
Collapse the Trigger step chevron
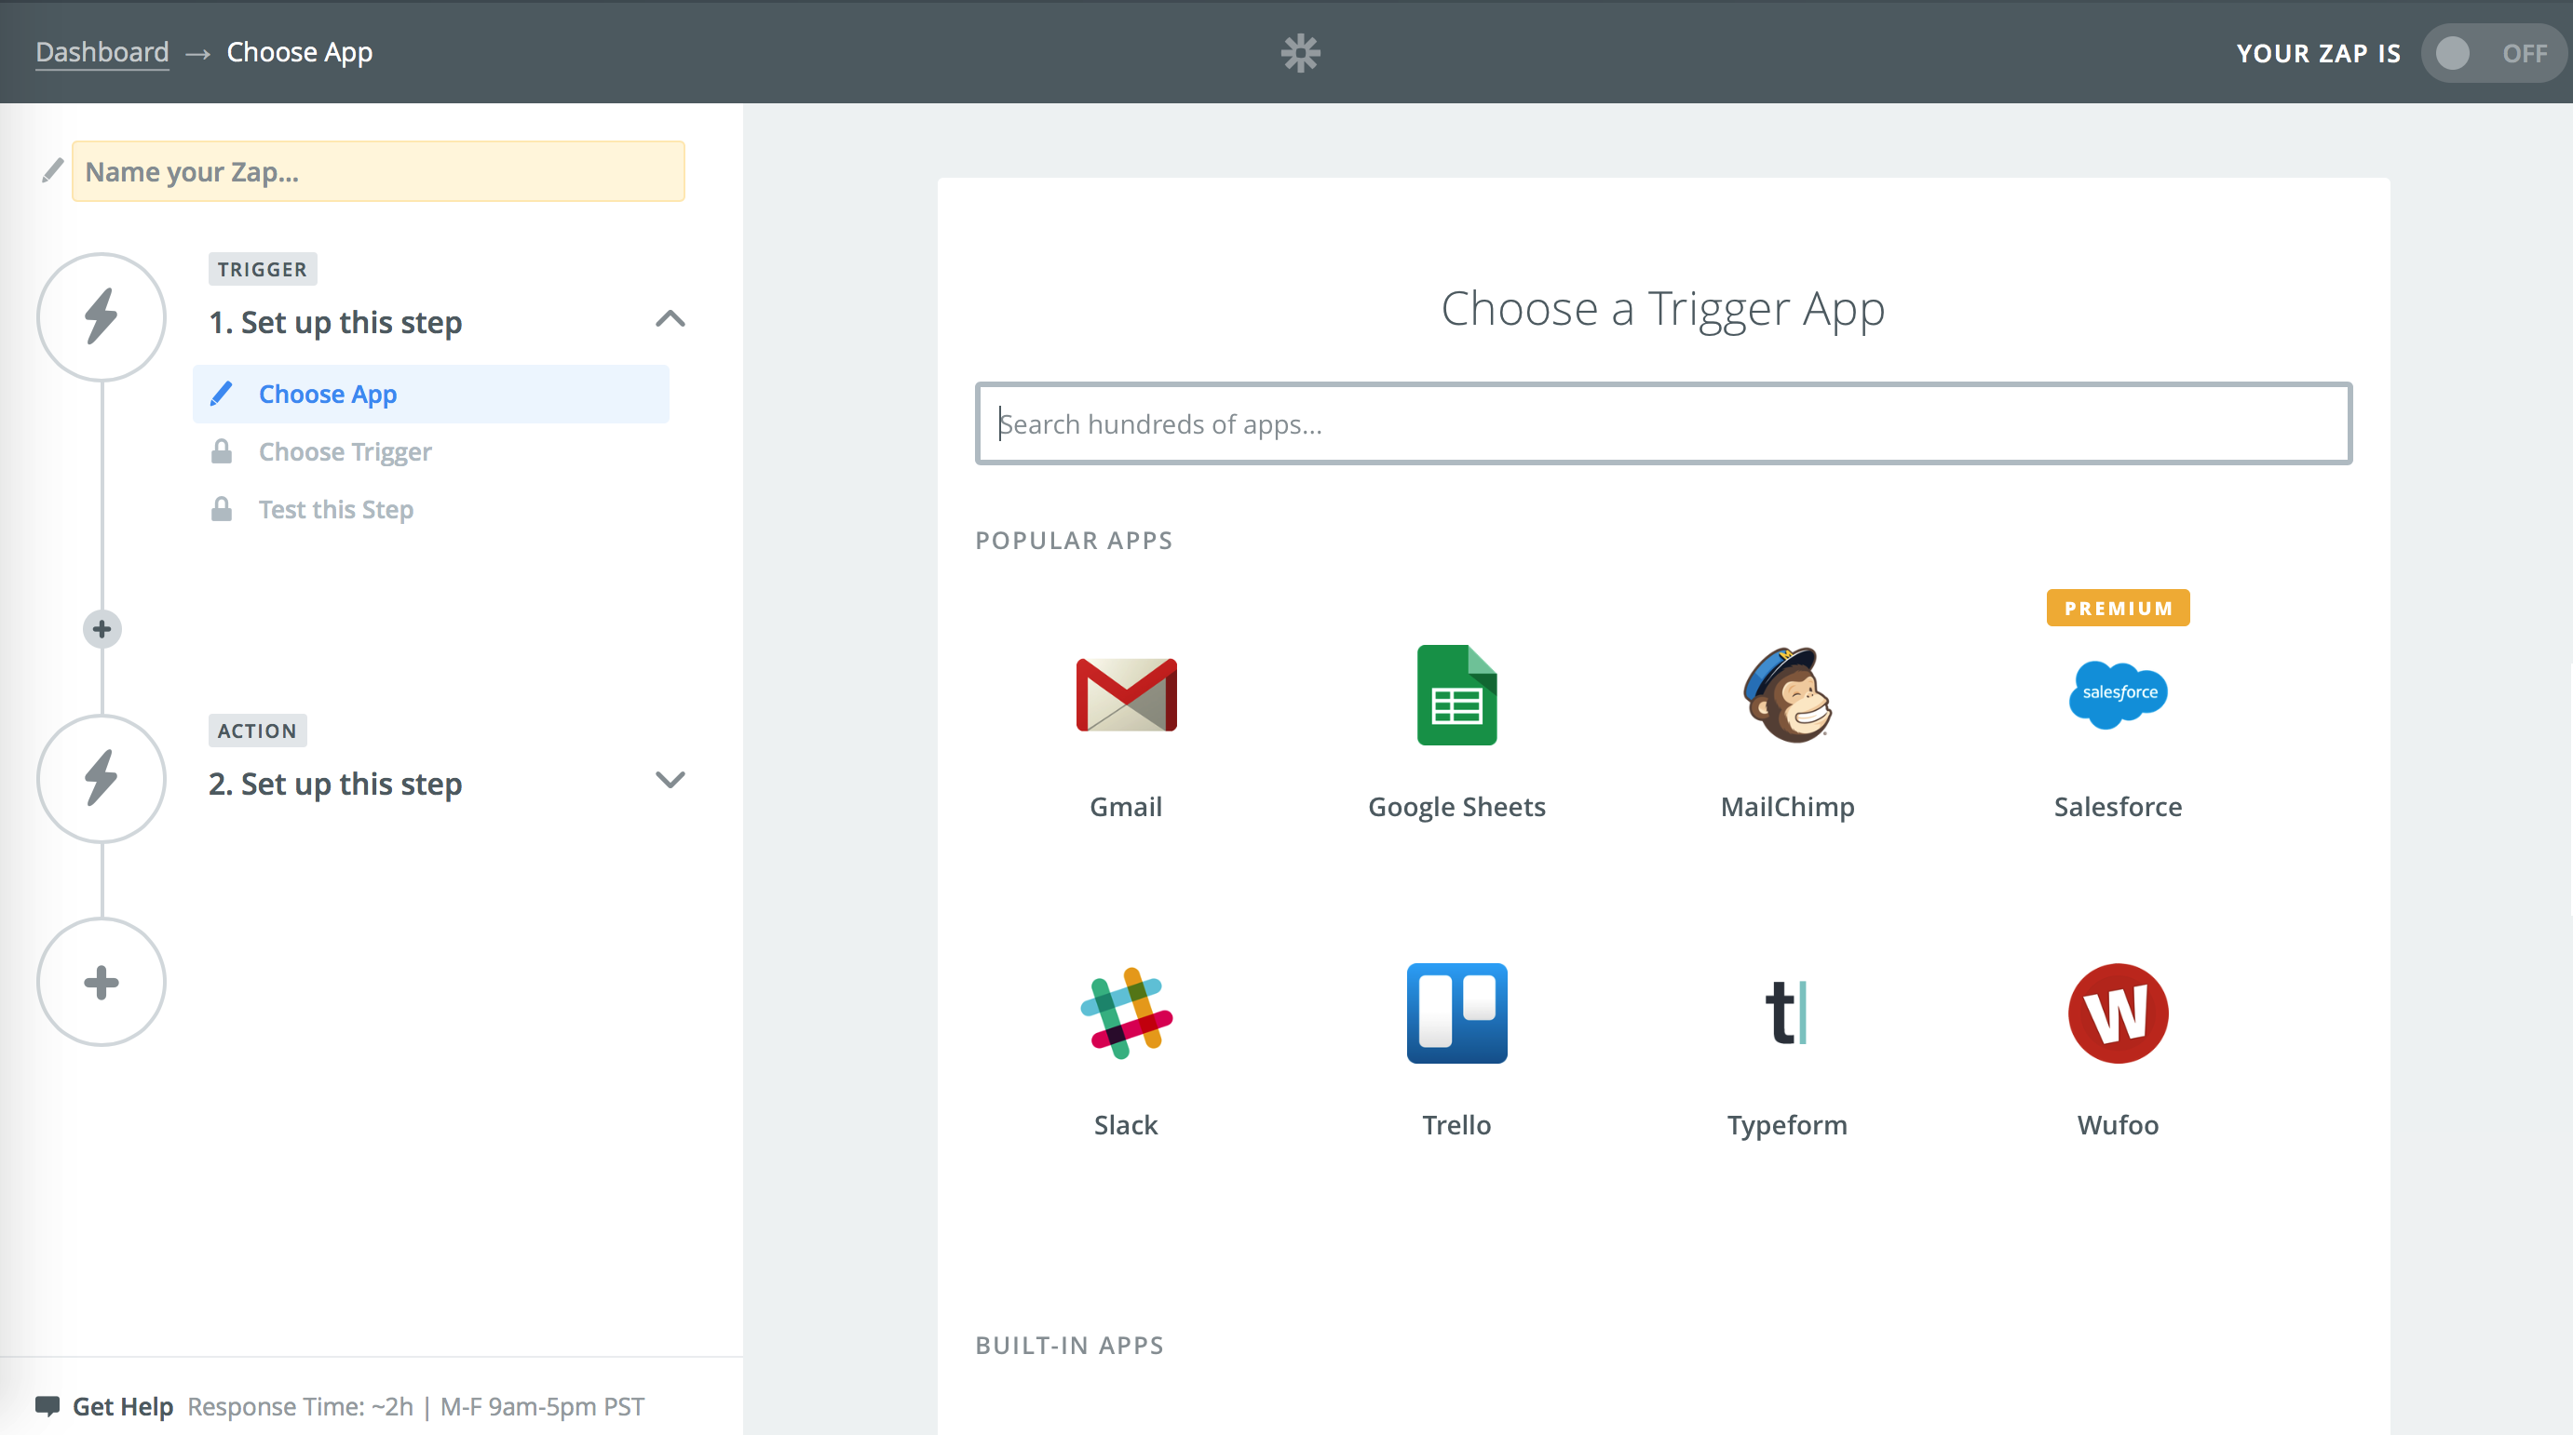pos(670,319)
